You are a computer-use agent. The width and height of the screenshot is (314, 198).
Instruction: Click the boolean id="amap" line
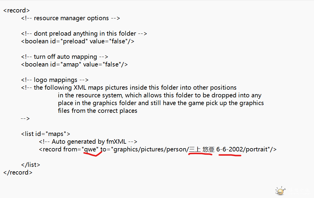74,64
